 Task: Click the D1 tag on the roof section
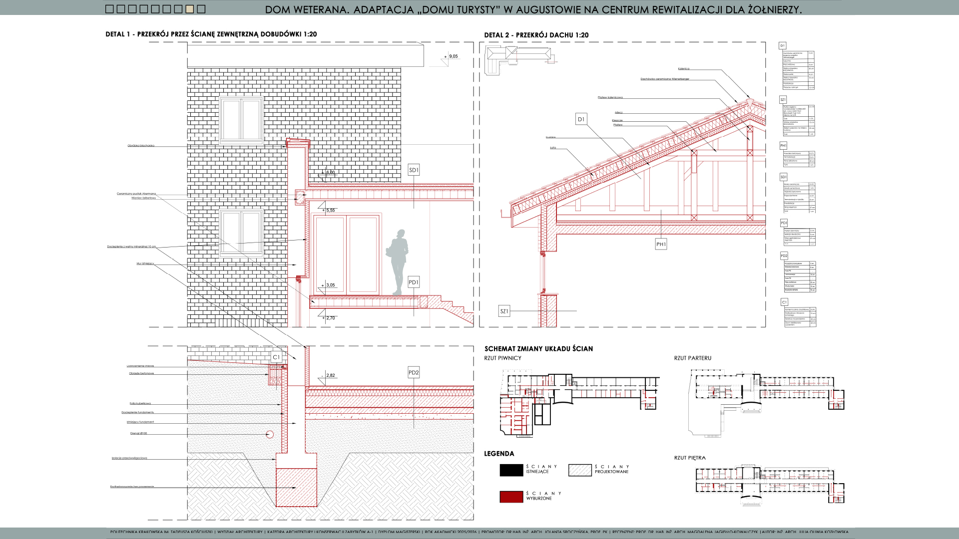(x=581, y=119)
